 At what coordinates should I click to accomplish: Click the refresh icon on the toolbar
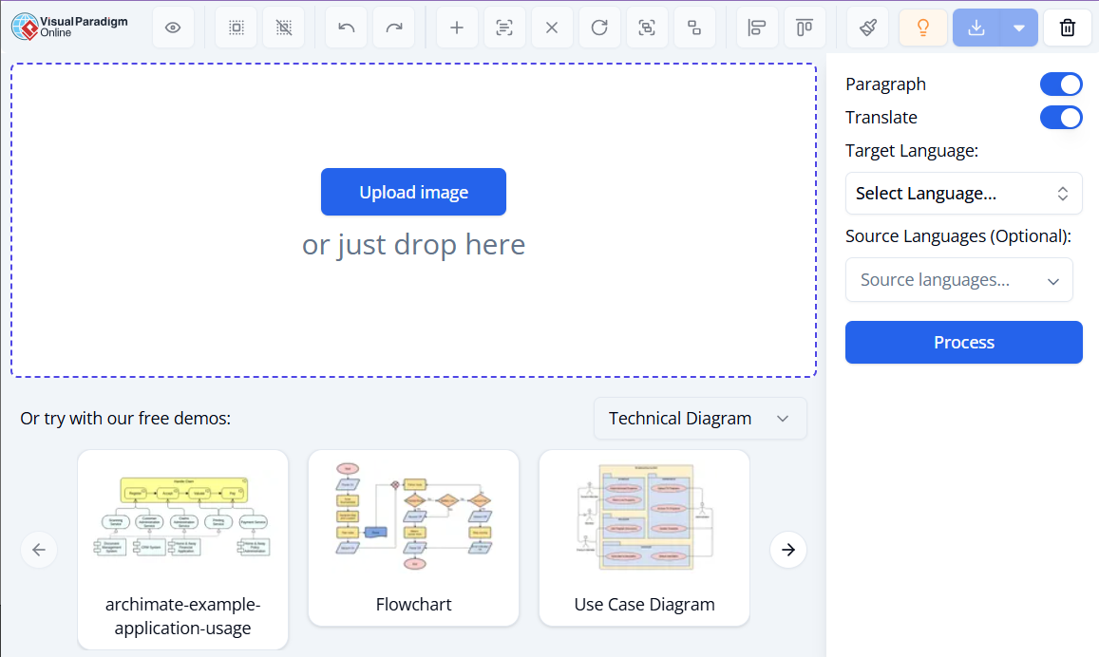[x=599, y=28]
